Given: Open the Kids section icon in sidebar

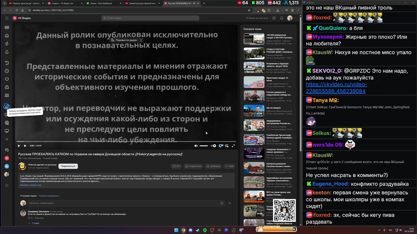Looking at the screenshot, I should (x=7, y=106).
